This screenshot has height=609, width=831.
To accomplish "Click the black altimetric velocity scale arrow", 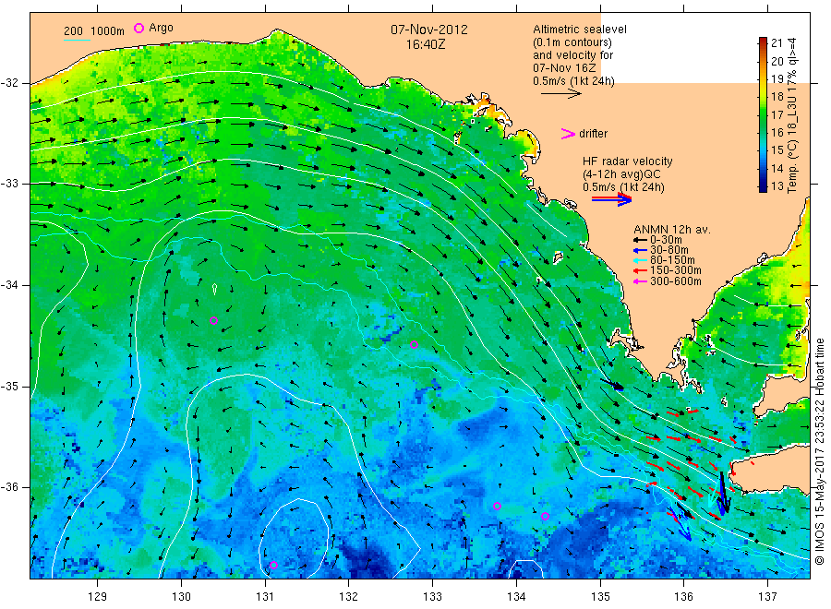I will 561,94.
